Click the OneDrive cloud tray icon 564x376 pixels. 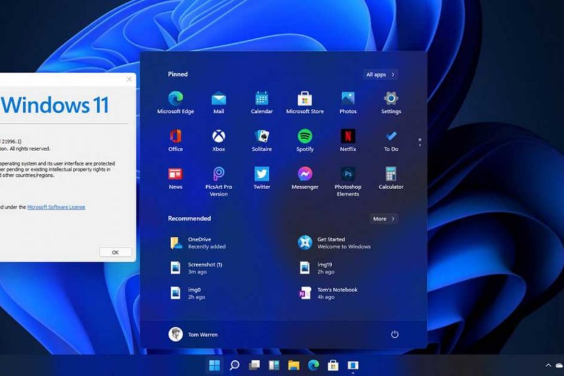coord(560,365)
